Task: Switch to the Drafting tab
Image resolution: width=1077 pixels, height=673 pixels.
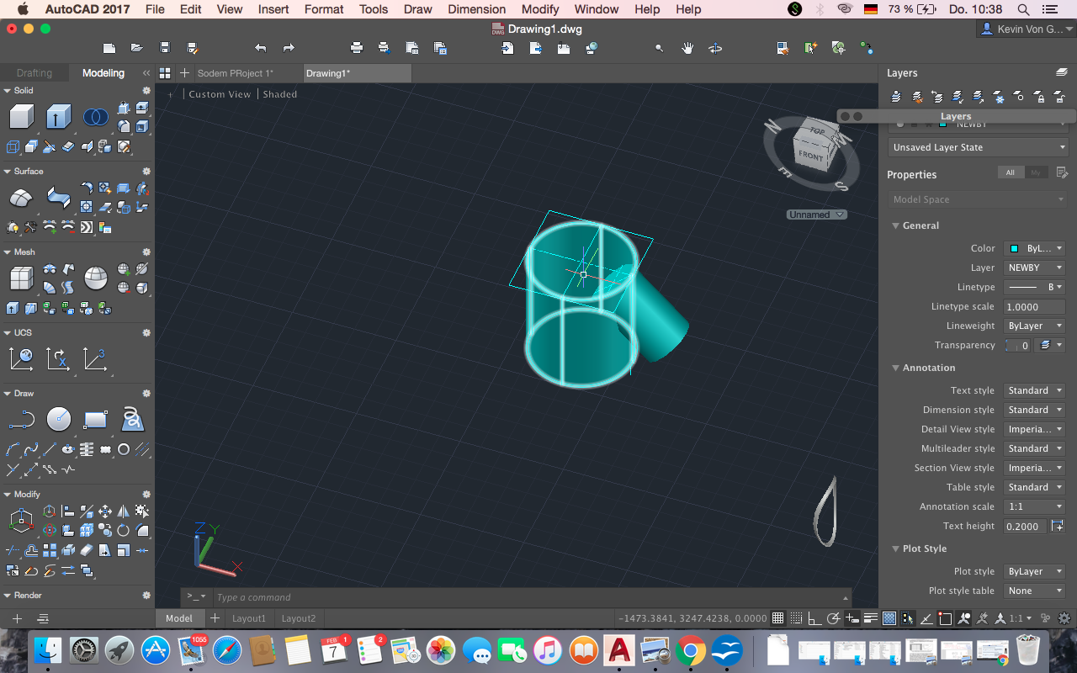Action: coord(34,73)
